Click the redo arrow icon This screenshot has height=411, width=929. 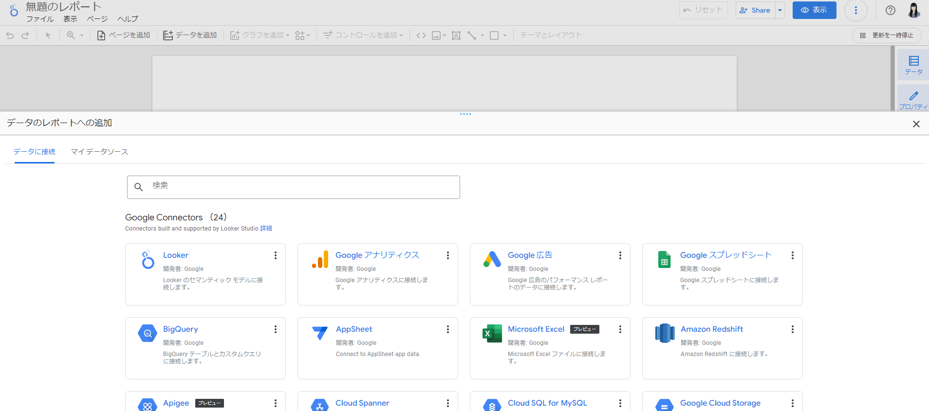(x=25, y=36)
